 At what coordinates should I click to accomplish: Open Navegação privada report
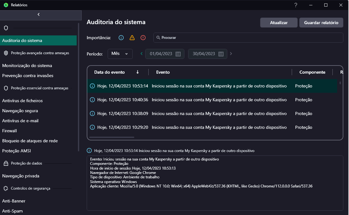click(x=21, y=176)
